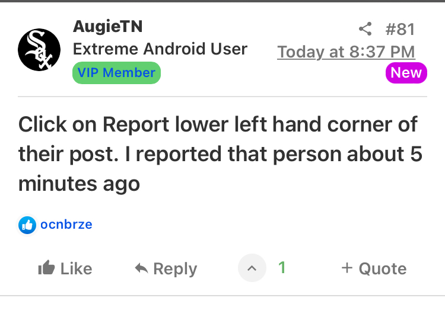This screenshot has height=317, width=445.
Task: Click the White Sox avatar image
Action: point(39,50)
